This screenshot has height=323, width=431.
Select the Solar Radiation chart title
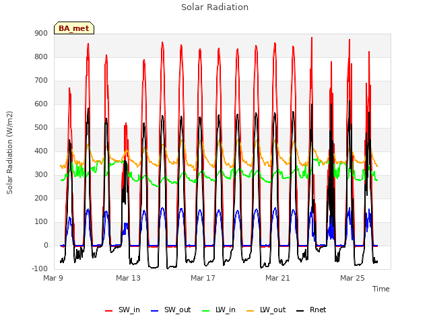coord(215,7)
